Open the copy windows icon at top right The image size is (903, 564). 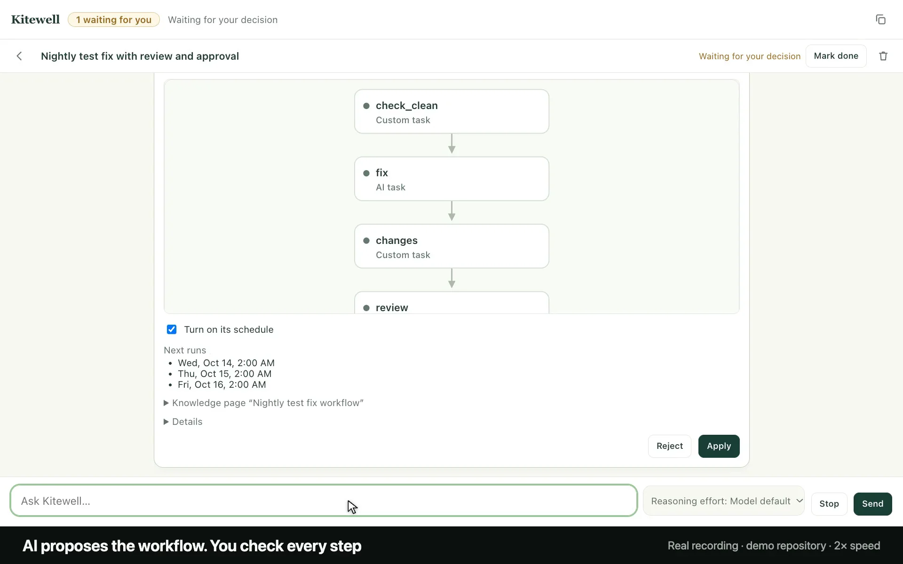[880, 19]
